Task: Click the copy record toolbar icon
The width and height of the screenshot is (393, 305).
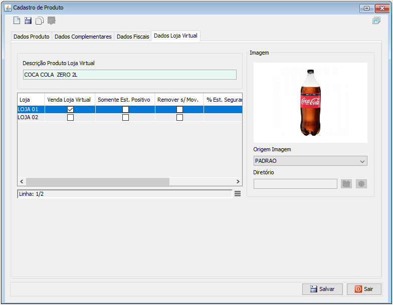Action: pos(40,21)
